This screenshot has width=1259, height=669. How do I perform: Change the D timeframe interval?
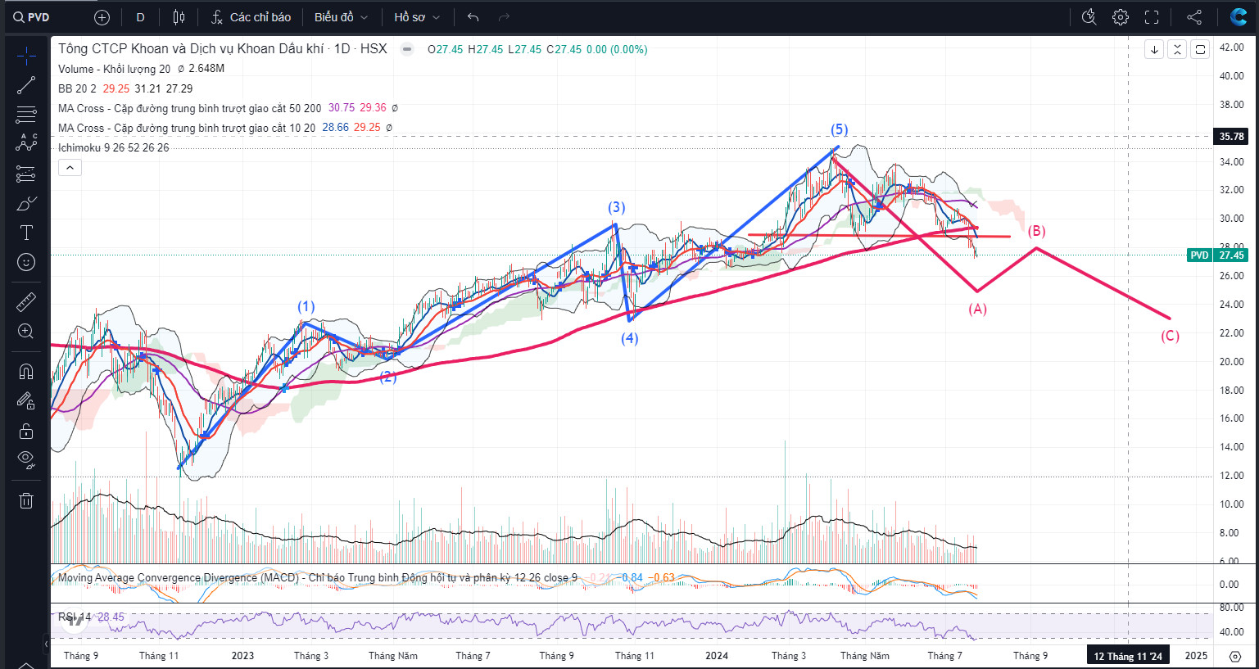pos(140,17)
